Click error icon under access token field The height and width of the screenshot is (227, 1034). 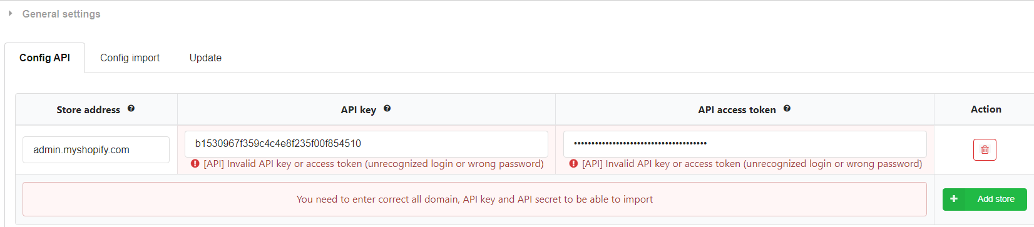click(x=573, y=164)
